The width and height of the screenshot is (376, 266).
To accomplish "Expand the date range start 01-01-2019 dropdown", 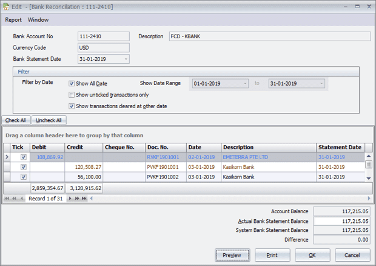I will [245, 84].
